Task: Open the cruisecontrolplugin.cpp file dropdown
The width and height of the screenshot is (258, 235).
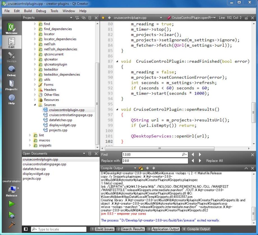Action: (138, 18)
